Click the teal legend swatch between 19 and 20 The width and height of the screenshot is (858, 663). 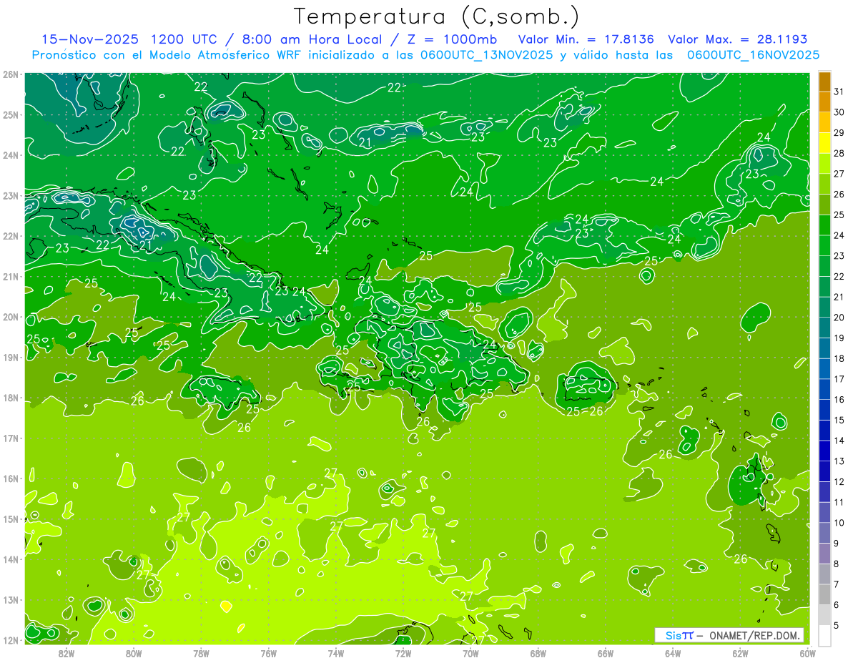[x=825, y=328]
